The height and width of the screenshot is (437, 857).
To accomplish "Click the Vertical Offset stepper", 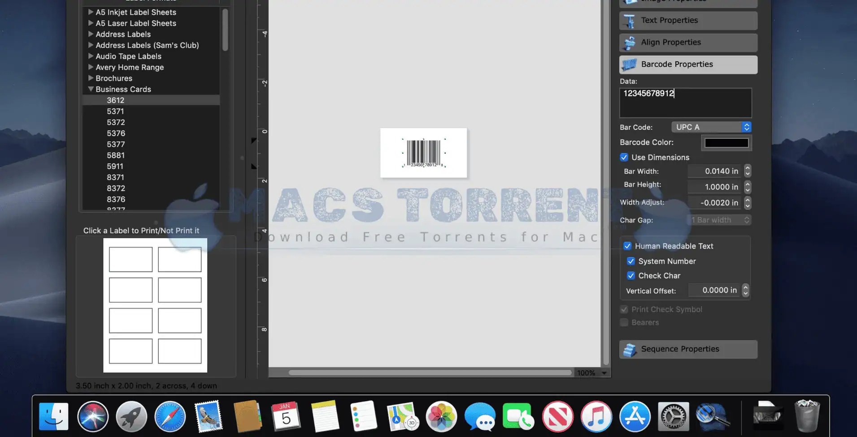I will (745, 290).
